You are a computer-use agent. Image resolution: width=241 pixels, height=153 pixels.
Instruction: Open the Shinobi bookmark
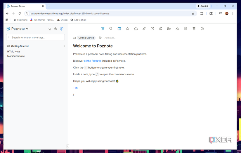tap(62, 20)
